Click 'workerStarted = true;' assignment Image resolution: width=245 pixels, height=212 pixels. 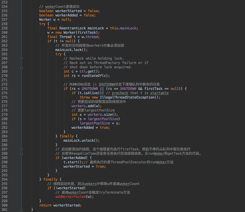point(85,166)
